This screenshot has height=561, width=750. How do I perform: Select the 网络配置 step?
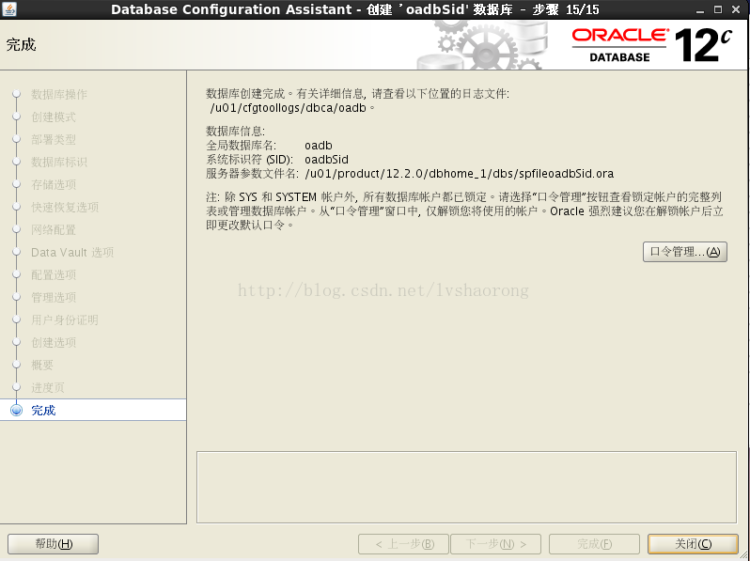point(53,229)
